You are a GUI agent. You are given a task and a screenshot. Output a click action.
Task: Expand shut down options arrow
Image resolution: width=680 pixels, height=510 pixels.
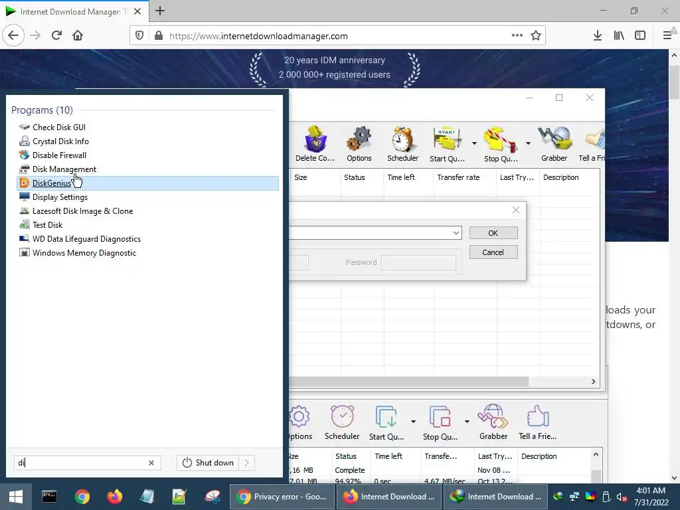(x=247, y=463)
